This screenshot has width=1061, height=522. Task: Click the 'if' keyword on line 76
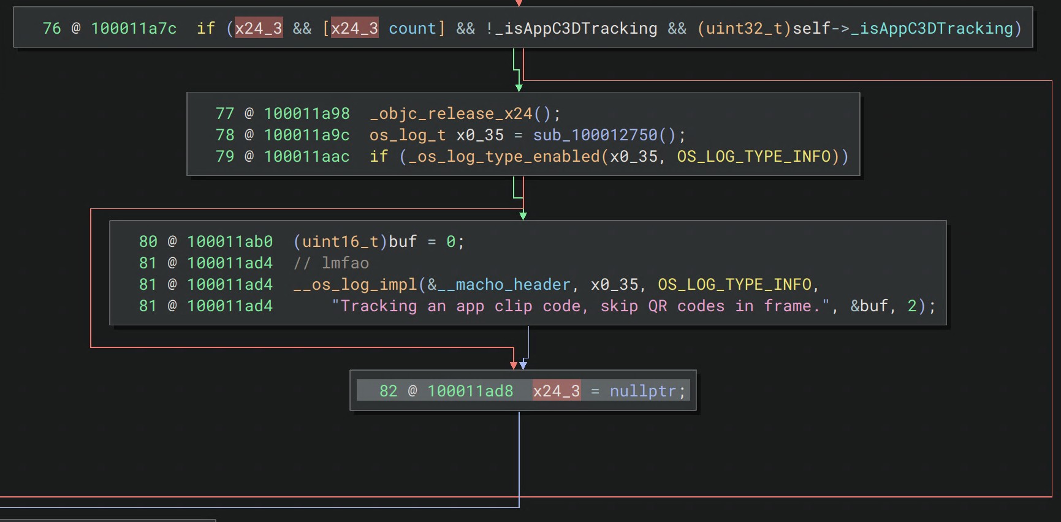coord(206,28)
